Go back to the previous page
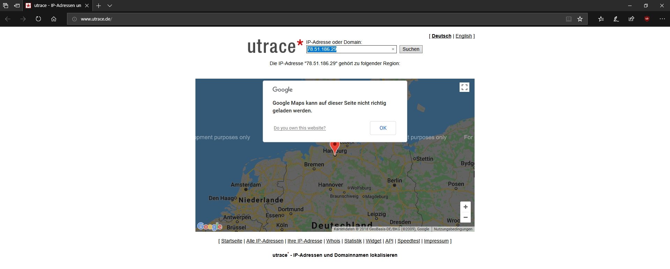 [x=8, y=19]
